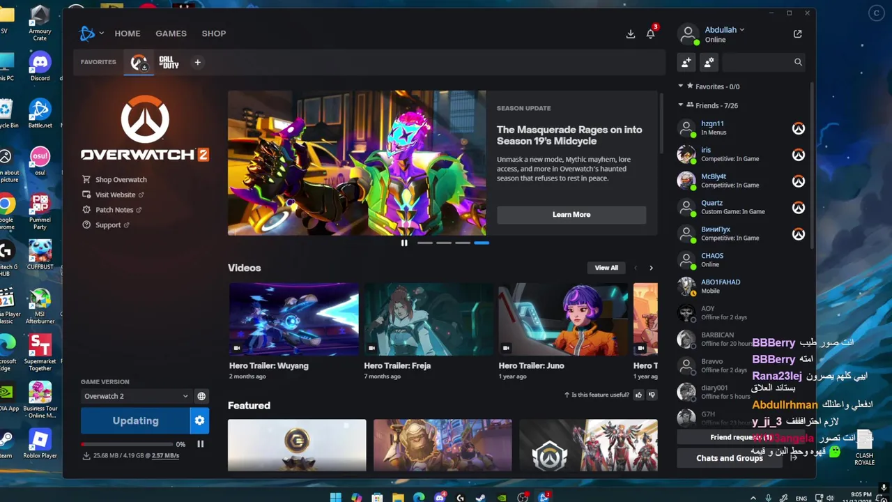Jump to the third carousel slide indicator
This screenshot has height=502, width=892.
point(463,243)
